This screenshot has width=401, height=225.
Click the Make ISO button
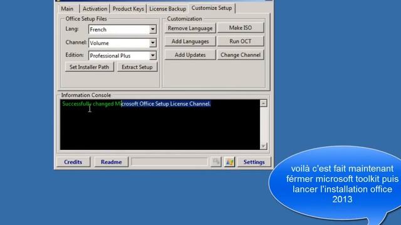[241, 27]
